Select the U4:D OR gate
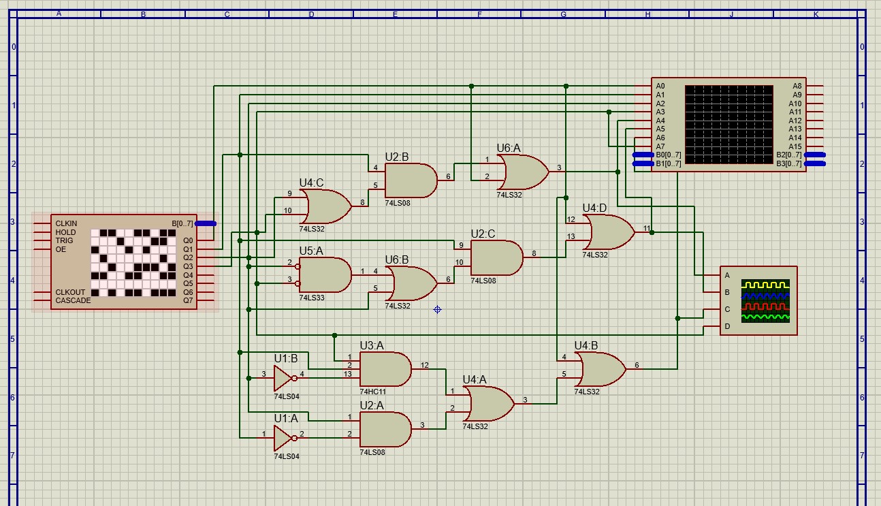This screenshot has width=881, height=506. click(x=609, y=232)
